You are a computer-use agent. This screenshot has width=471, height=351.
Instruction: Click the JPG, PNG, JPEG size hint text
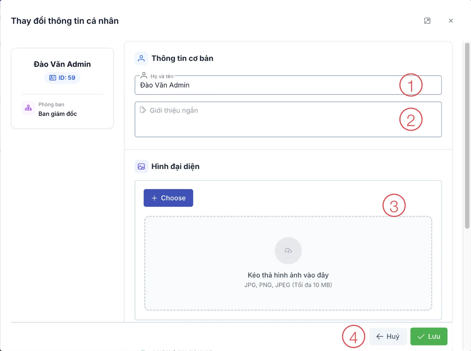tap(288, 285)
